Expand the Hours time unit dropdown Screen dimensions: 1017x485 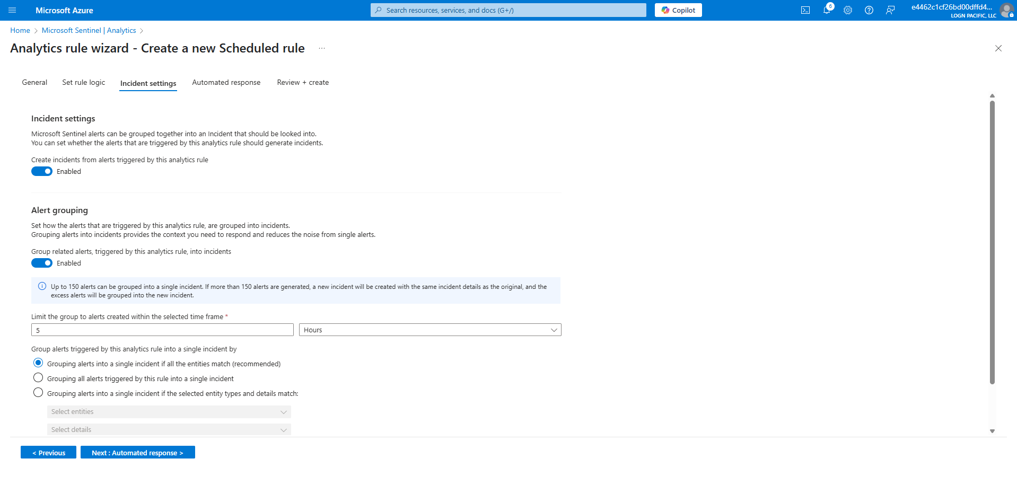[x=429, y=330]
